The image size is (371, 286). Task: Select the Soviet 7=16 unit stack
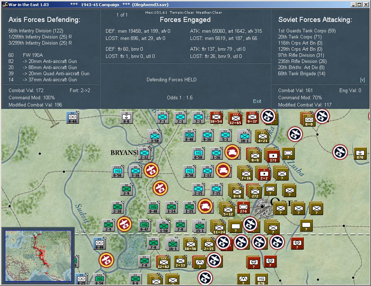point(246,173)
